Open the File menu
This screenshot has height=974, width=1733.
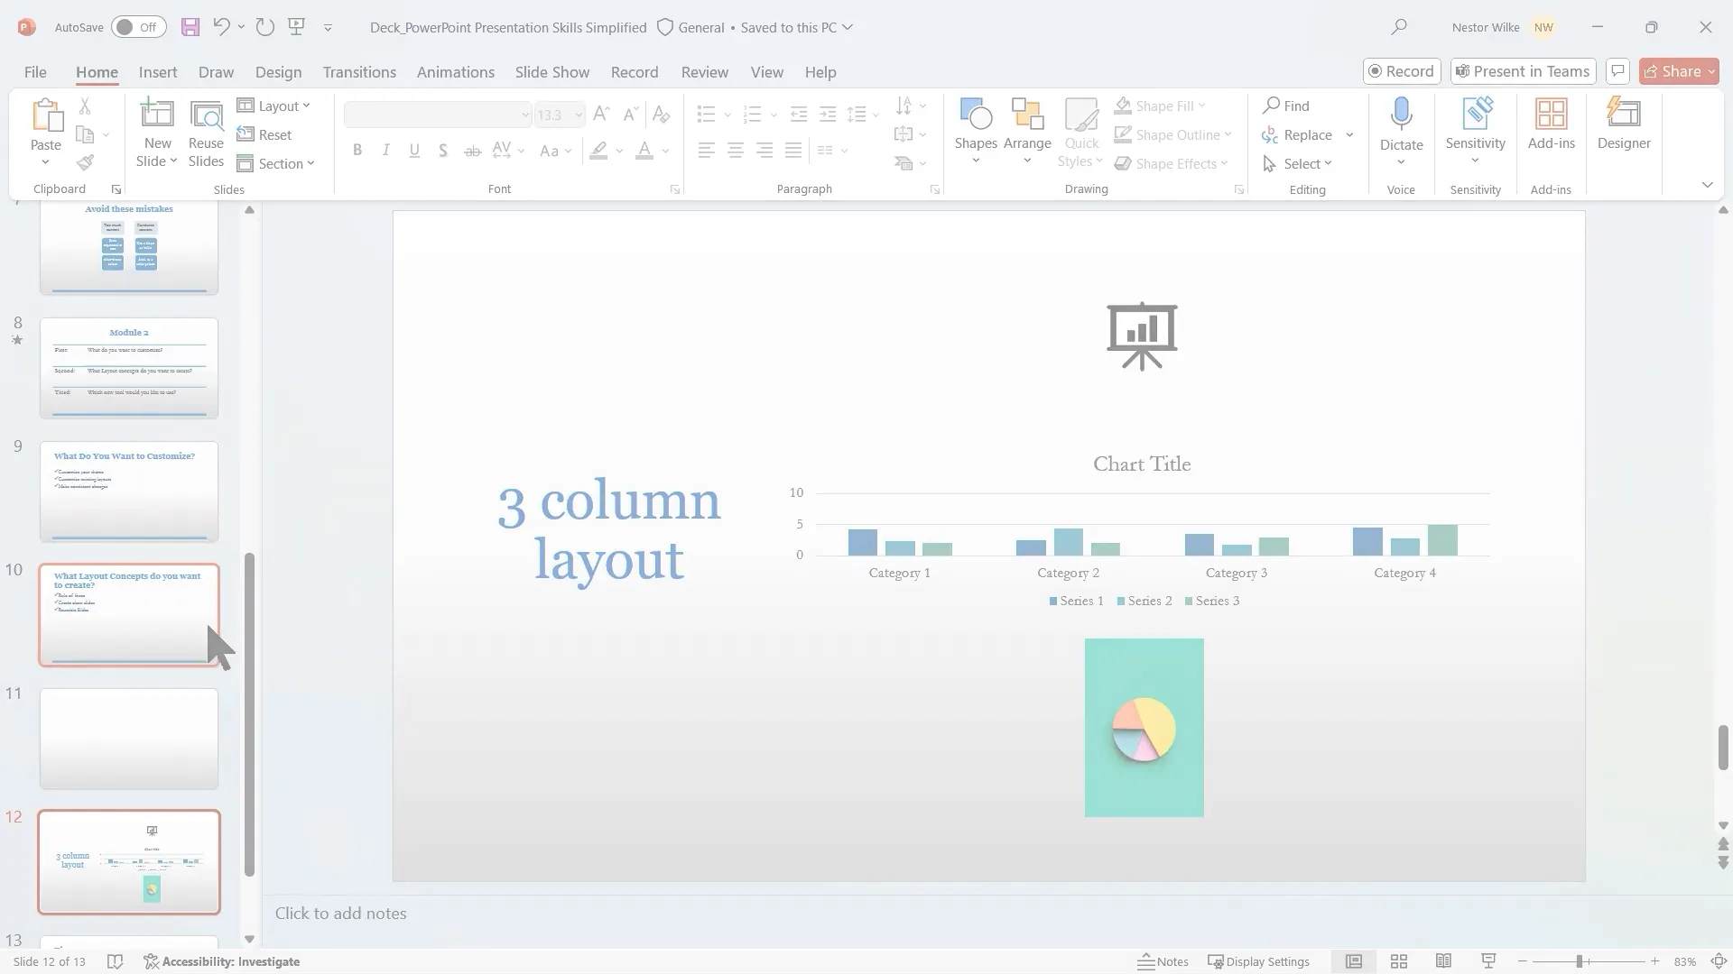coord(35,72)
